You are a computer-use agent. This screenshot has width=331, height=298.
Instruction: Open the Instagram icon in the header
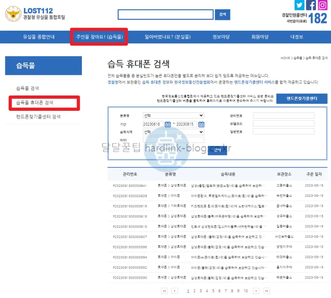322,5
